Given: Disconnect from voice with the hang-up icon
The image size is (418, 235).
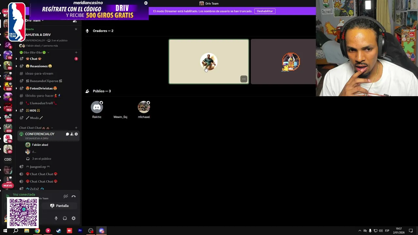Looking at the screenshot, I should pyautogui.click(x=73, y=196).
